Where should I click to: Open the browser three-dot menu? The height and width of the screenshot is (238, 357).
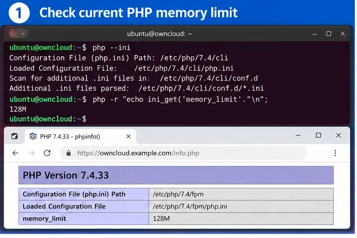coord(335,153)
